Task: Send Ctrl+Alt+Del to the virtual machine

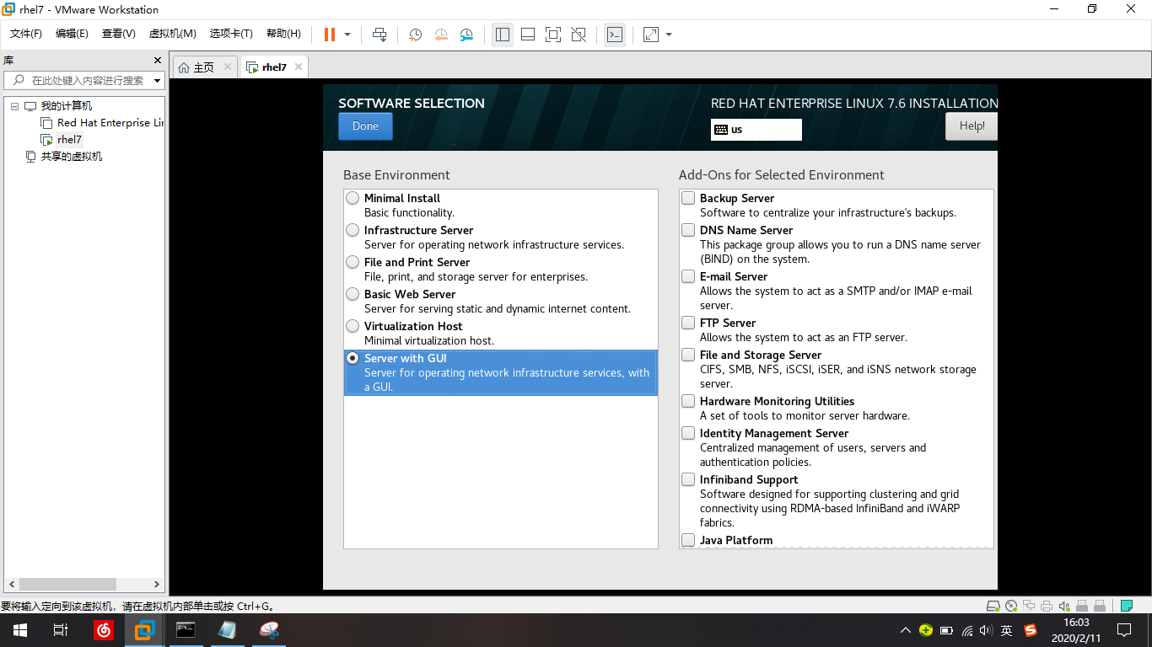Action: (x=380, y=35)
